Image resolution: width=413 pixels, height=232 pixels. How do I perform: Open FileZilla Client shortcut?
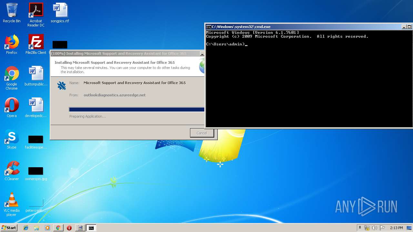(36, 44)
